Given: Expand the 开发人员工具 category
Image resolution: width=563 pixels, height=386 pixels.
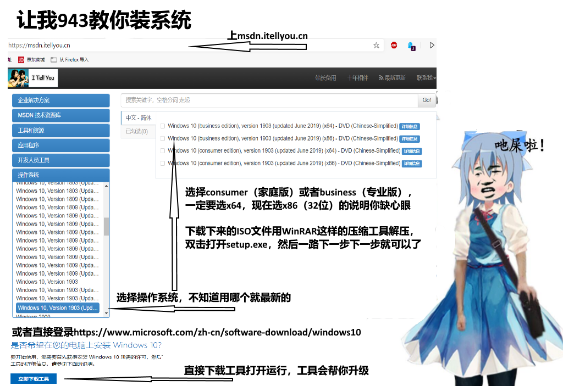Looking at the screenshot, I should [60, 160].
